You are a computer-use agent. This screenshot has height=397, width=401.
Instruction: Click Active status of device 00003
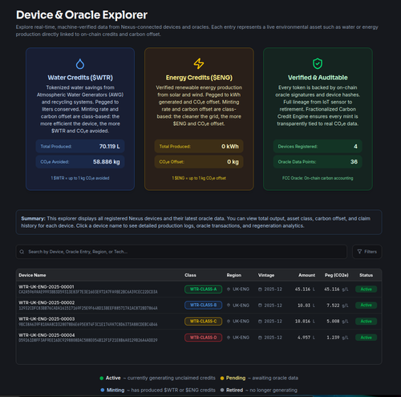tap(366, 321)
